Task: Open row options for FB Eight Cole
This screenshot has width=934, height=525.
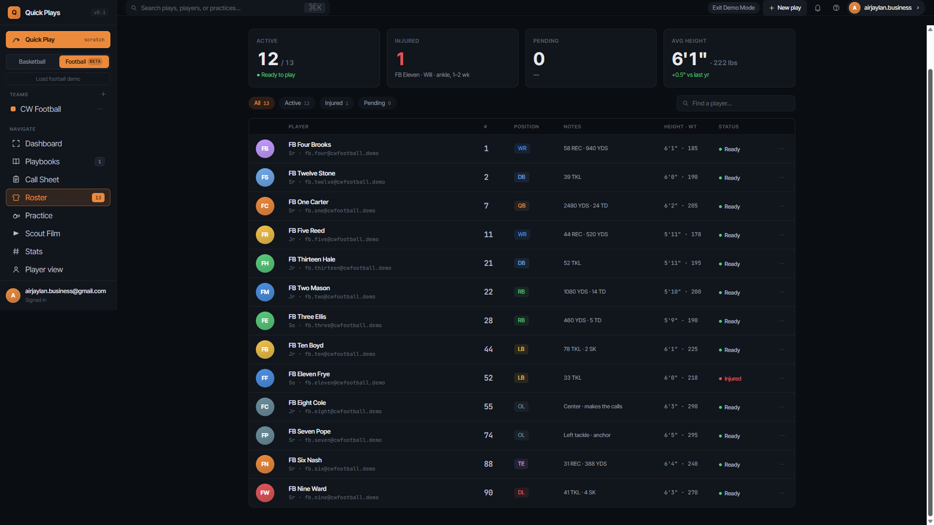Action: point(782,407)
